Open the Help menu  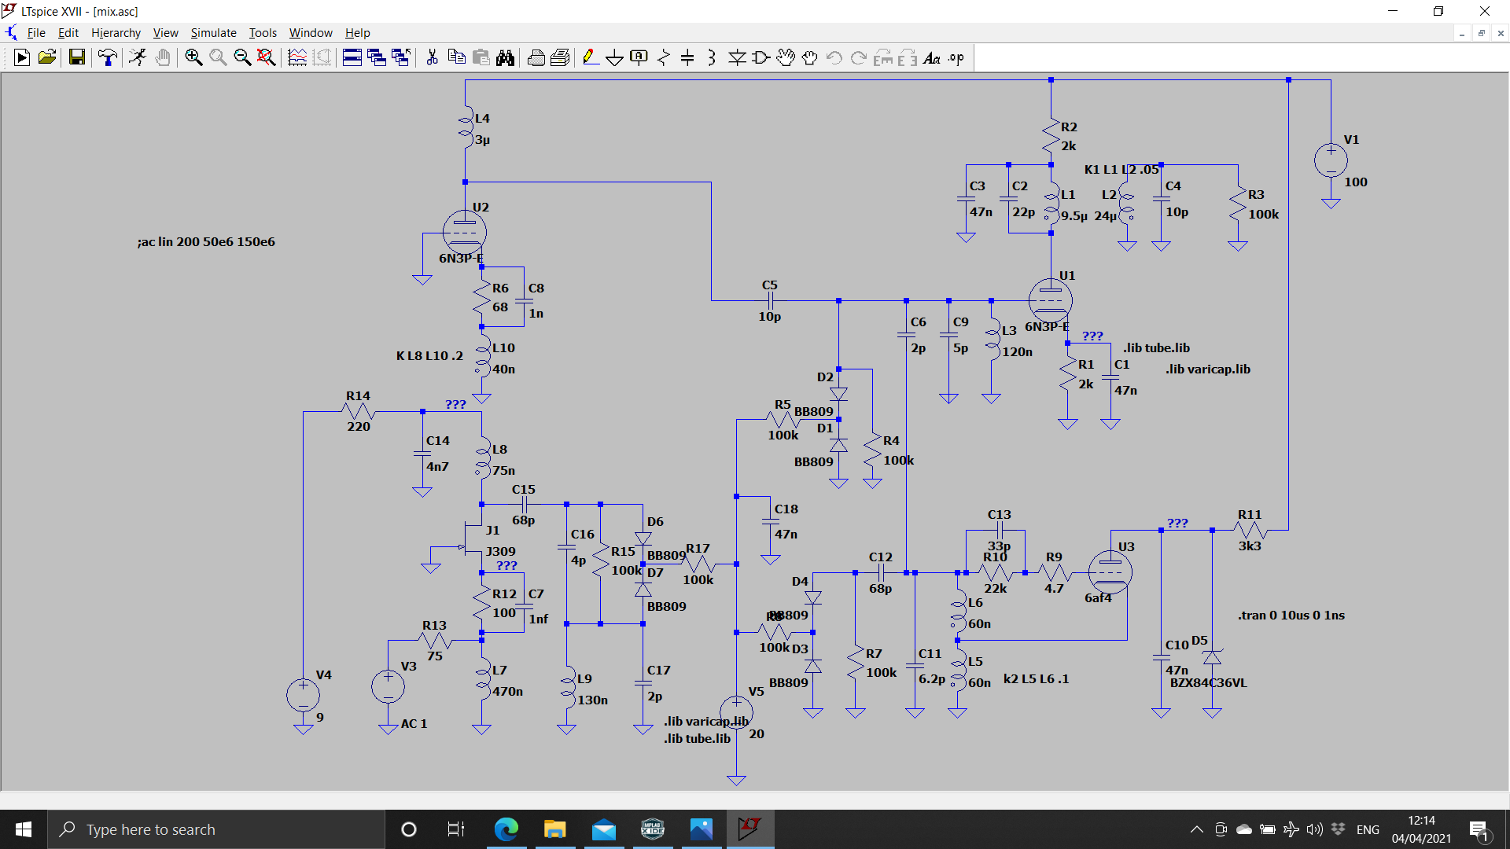pyautogui.click(x=357, y=32)
